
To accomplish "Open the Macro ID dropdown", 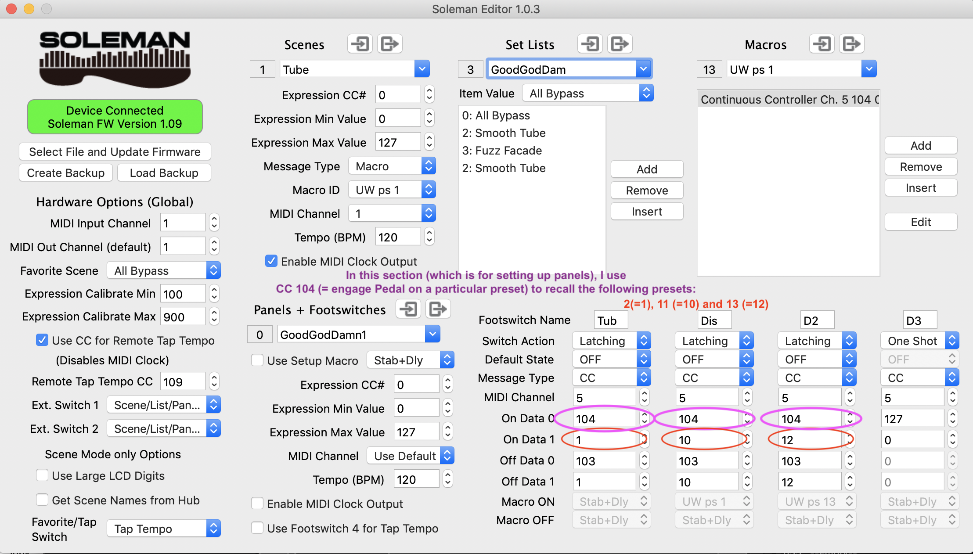I will pyautogui.click(x=392, y=190).
